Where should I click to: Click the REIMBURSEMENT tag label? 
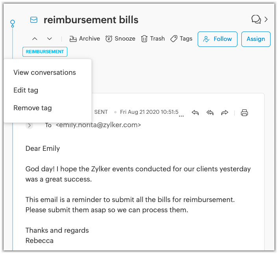(x=45, y=52)
